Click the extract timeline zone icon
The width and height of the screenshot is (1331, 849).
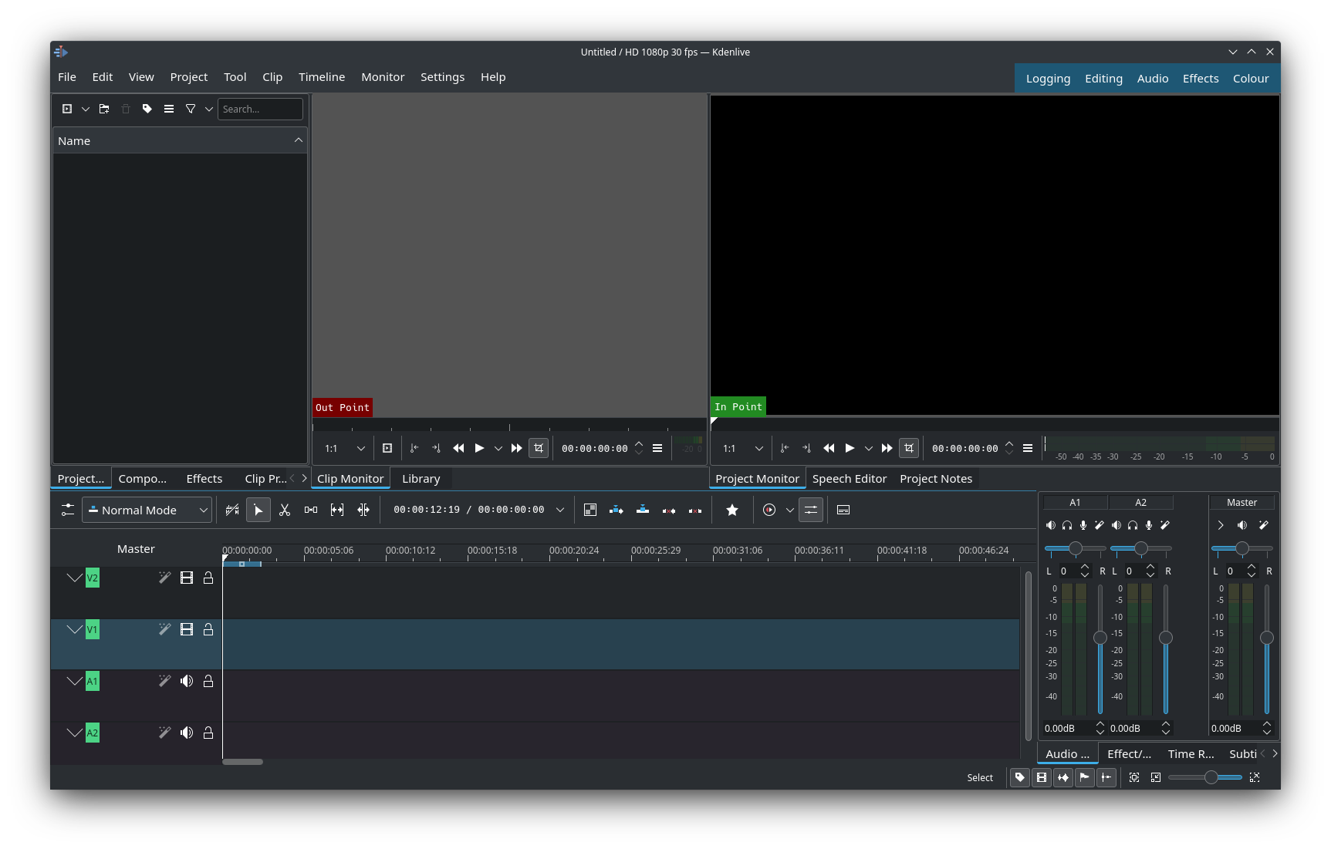tap(669, 510)
